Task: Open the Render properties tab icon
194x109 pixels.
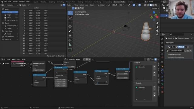Action: click(162, 43)
